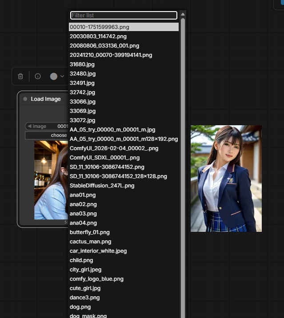The height and width of the screenshot is (318, 284).
Task: Click the Filter list input field
Action: (124, 16)
